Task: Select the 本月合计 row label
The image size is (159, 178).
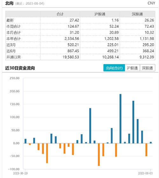Action: coord(13,32)
